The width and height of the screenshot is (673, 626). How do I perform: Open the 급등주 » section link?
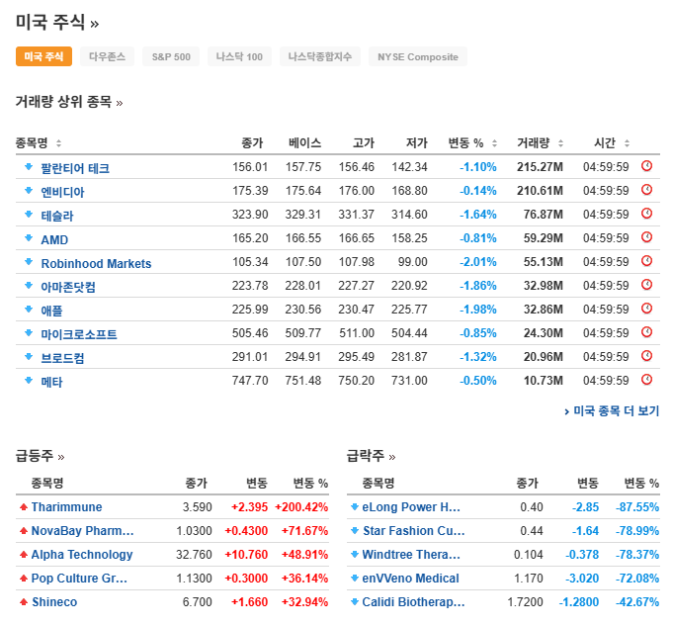tap(40, 456)
